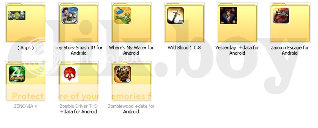The height and width of the screenshot is (128, 318).
Task: Click the "( Apps )" folder name text
Action: coord(25,48)
